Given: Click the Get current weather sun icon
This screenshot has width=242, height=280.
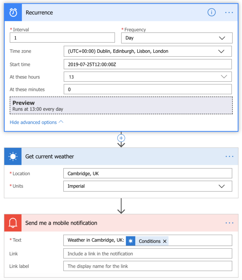Looking at the screenshot, I should (13, 156).
